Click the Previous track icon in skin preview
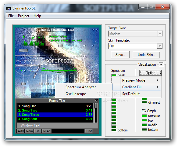 23,57
